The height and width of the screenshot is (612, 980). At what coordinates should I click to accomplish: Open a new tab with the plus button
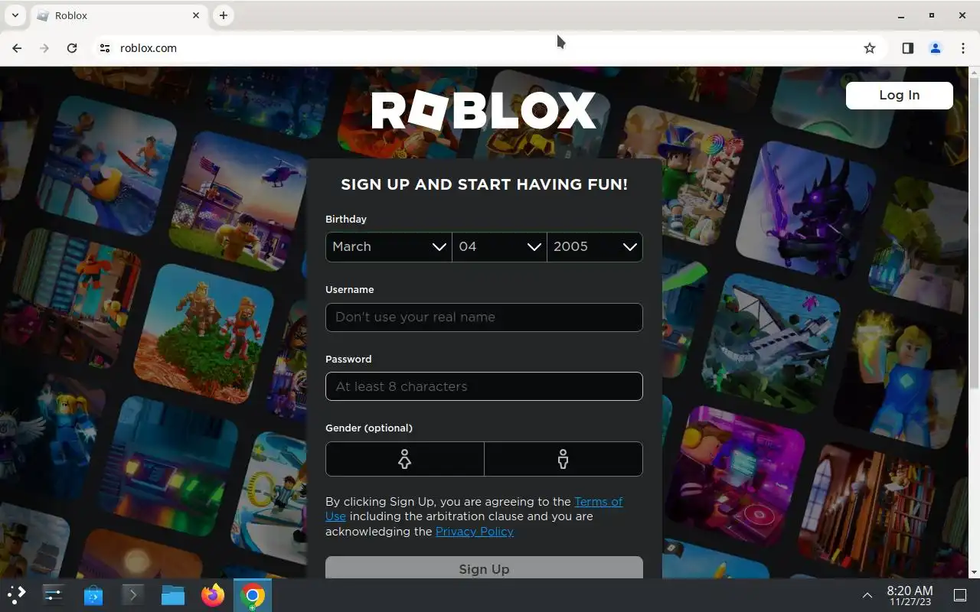click(x=223, y=15)
